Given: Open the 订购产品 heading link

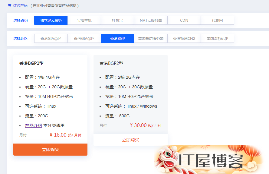Looking at the screenshot, I should pos(20,6).
